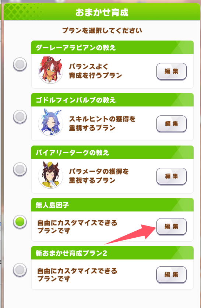Edit the 無人島因子 custom plan
Viewport: 201px width, 308px height.
(171, 227)
